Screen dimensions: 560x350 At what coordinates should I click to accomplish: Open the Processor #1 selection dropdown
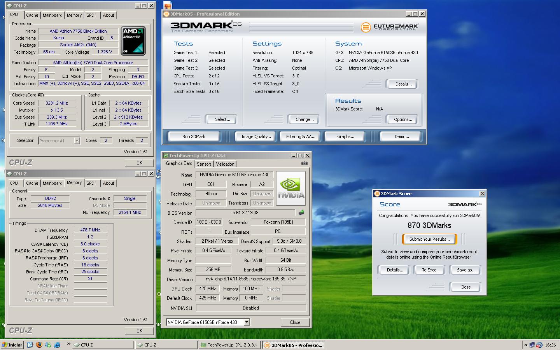77,141
